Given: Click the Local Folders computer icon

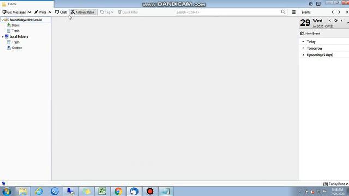Looking at the screenshot, I should point(7,36).
